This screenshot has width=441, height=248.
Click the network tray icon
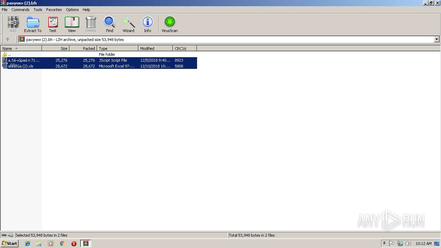click(x=400, y=244)
